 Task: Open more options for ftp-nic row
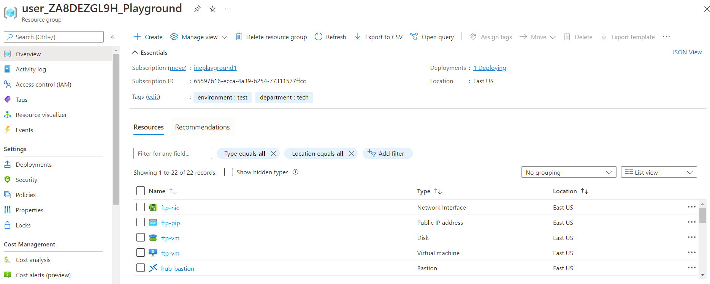(691, 207)
